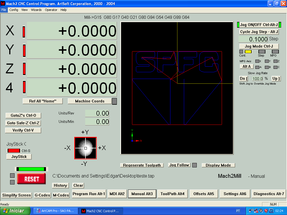Switch to Program Run Alt-1 screen

pos(89,194)
